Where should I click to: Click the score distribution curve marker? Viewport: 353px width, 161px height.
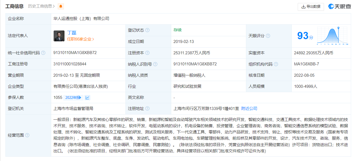pos(338,28)
